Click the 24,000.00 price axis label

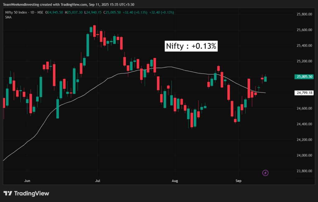click(304, 155)
